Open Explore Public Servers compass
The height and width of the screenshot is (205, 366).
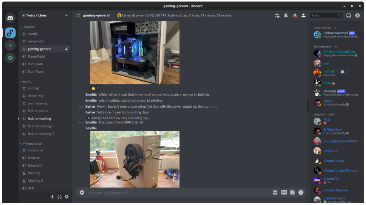coord(10,58)
